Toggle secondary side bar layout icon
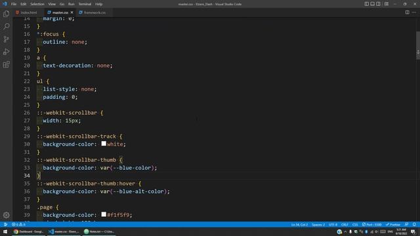420x236 pixels. point(378,4)
